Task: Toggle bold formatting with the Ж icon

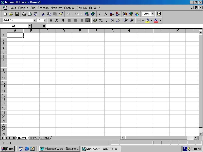Action: pyautogui.click(x=51, y=21)
